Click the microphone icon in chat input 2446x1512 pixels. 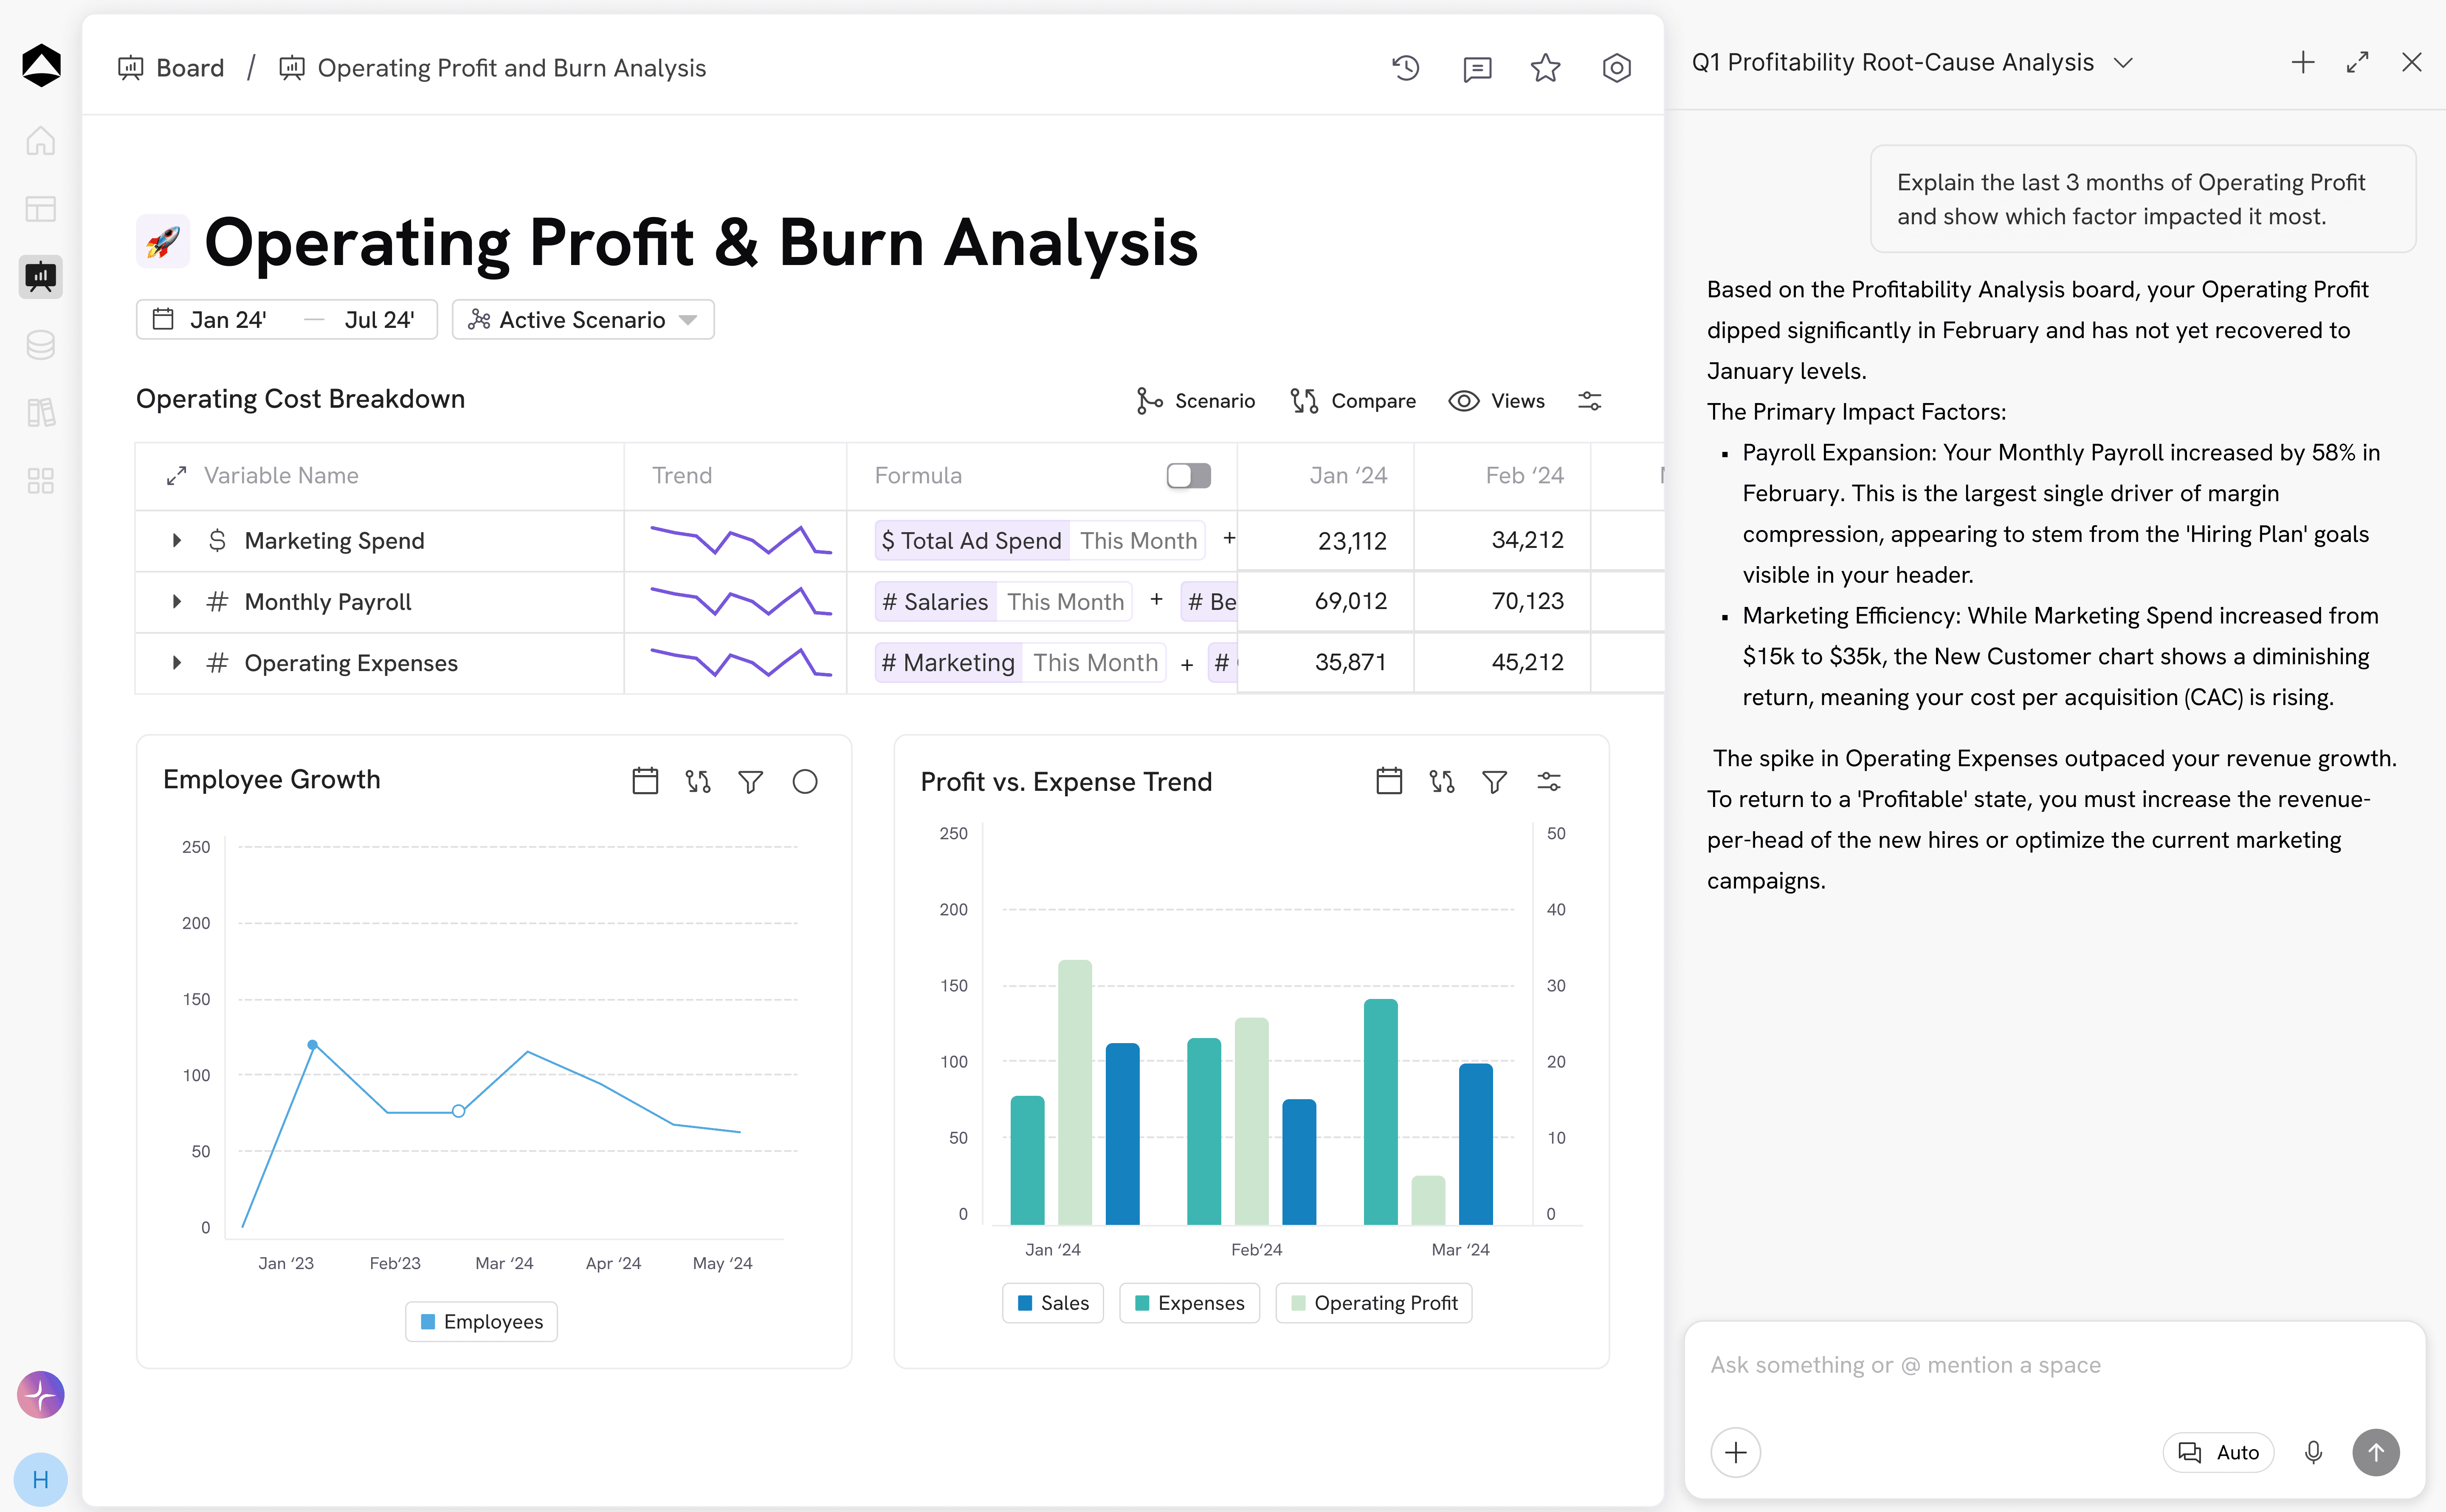2313,1452
